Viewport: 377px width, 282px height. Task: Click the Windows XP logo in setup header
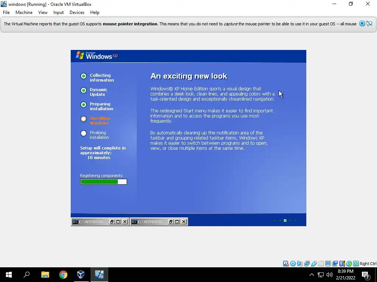[97, 56]
